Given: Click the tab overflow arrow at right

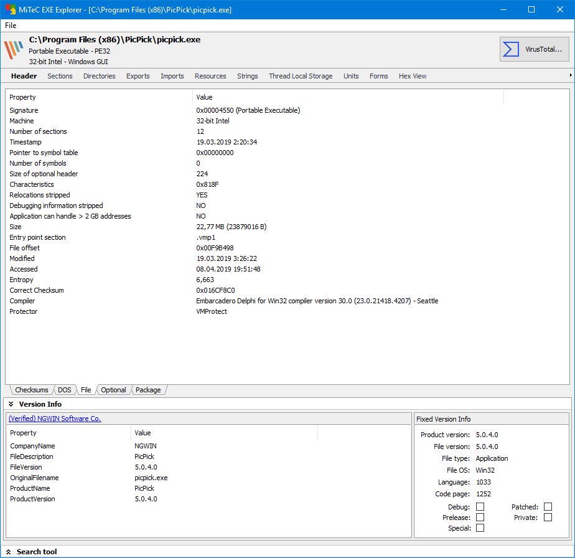Looking at the screenshot, I should click(x=570, y=75).
